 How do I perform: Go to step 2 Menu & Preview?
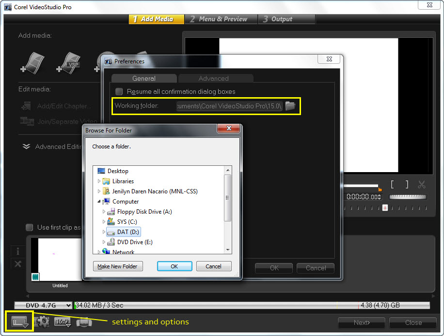[221, 19]
